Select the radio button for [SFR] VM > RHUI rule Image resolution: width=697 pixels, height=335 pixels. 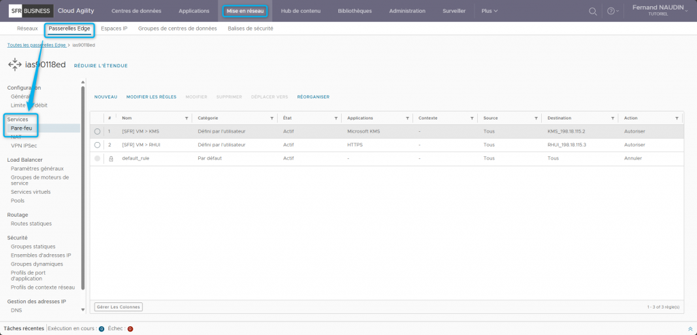[x=97, y=145]
